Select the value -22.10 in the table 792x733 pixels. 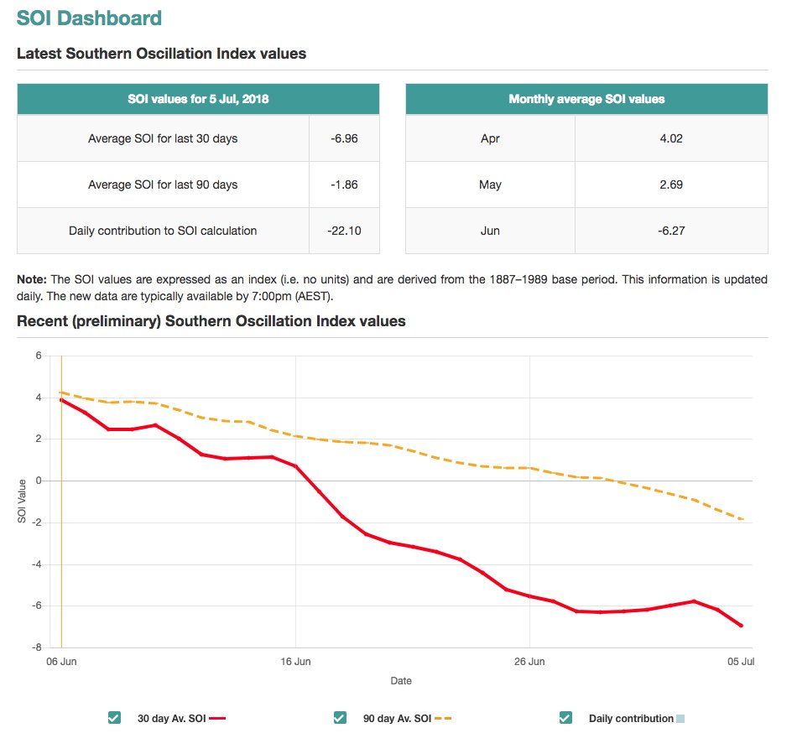pyautogui.click(x=345, y=231)
